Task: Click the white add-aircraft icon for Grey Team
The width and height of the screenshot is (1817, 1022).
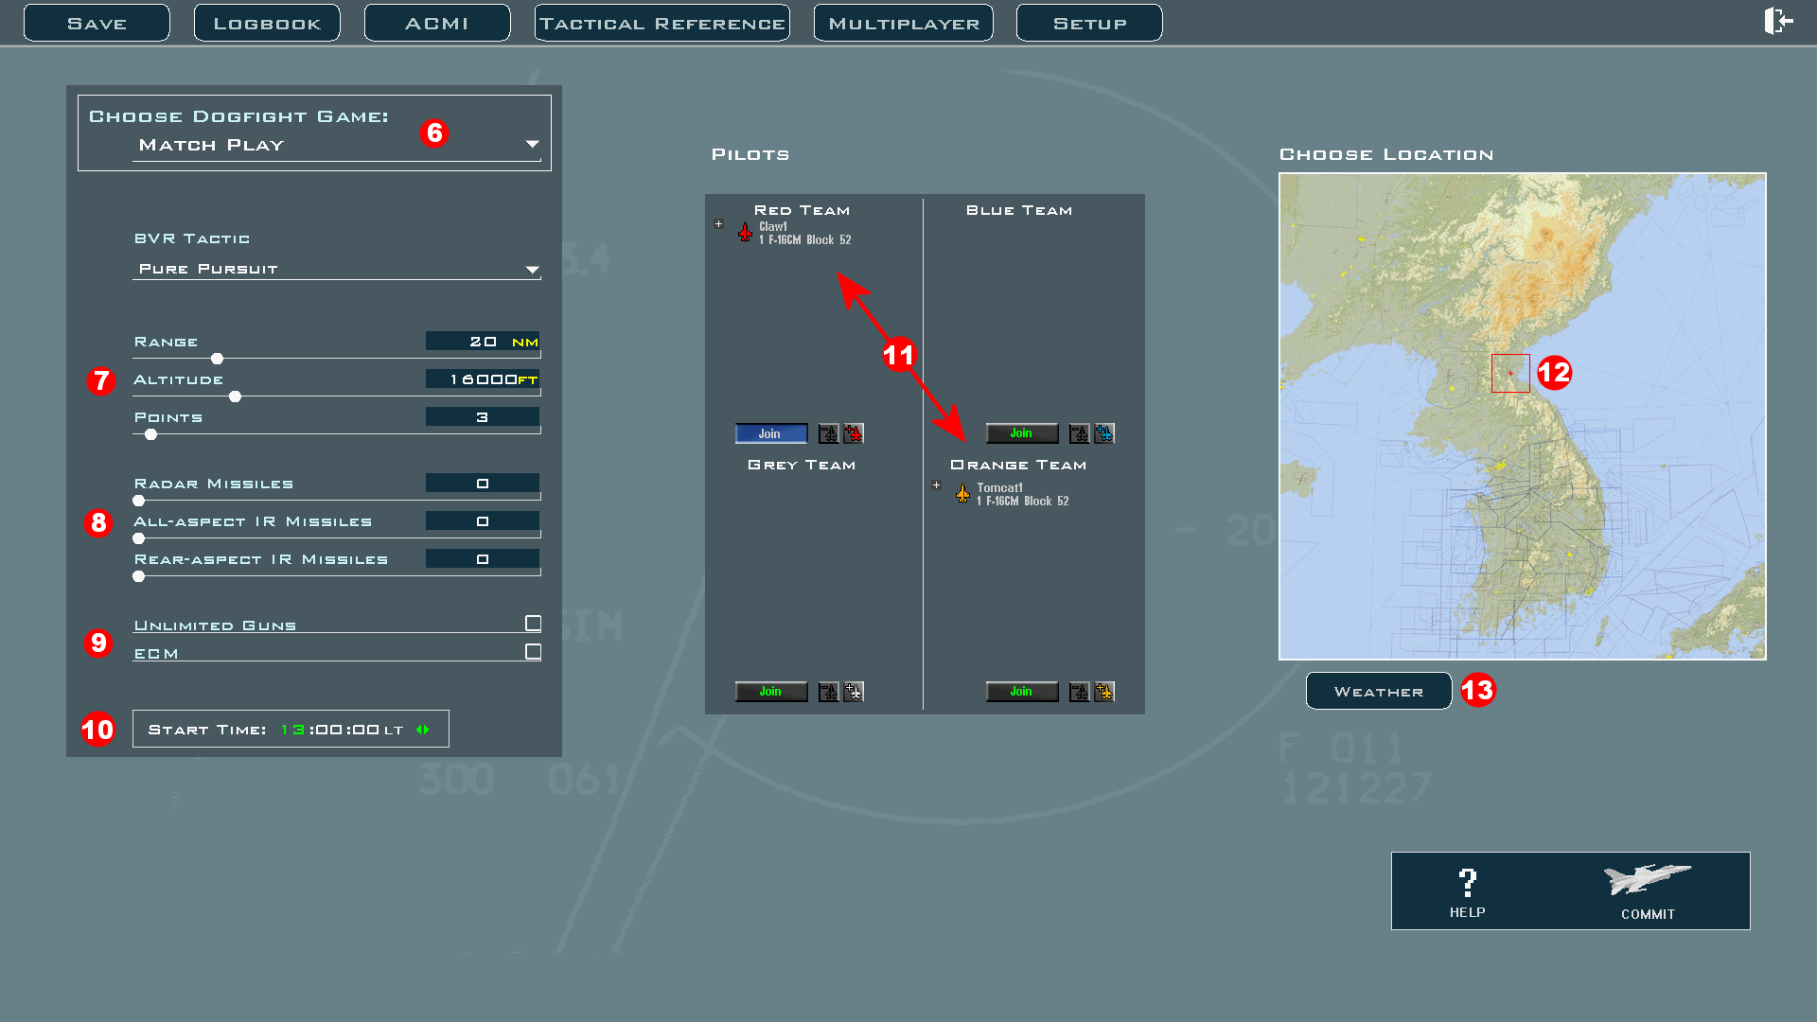Action: (x=854, y=692)
